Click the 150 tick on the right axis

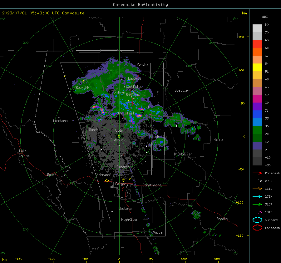coord(241,37)
